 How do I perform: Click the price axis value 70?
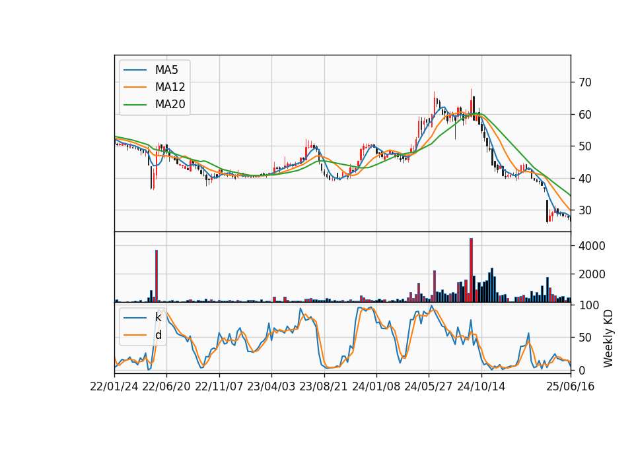[585, 82]
